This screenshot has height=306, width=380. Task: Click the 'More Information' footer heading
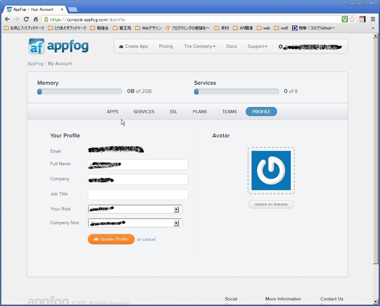[283, 299]
